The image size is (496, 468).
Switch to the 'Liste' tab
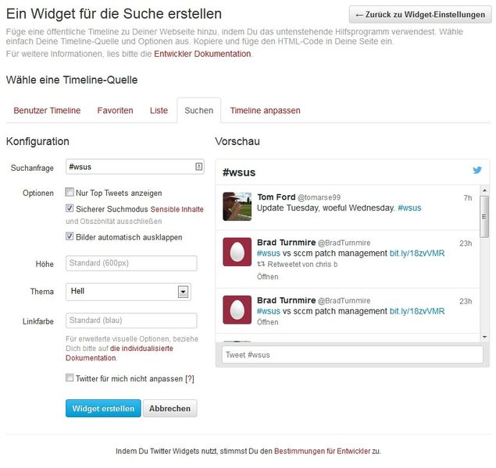(159, 111)
